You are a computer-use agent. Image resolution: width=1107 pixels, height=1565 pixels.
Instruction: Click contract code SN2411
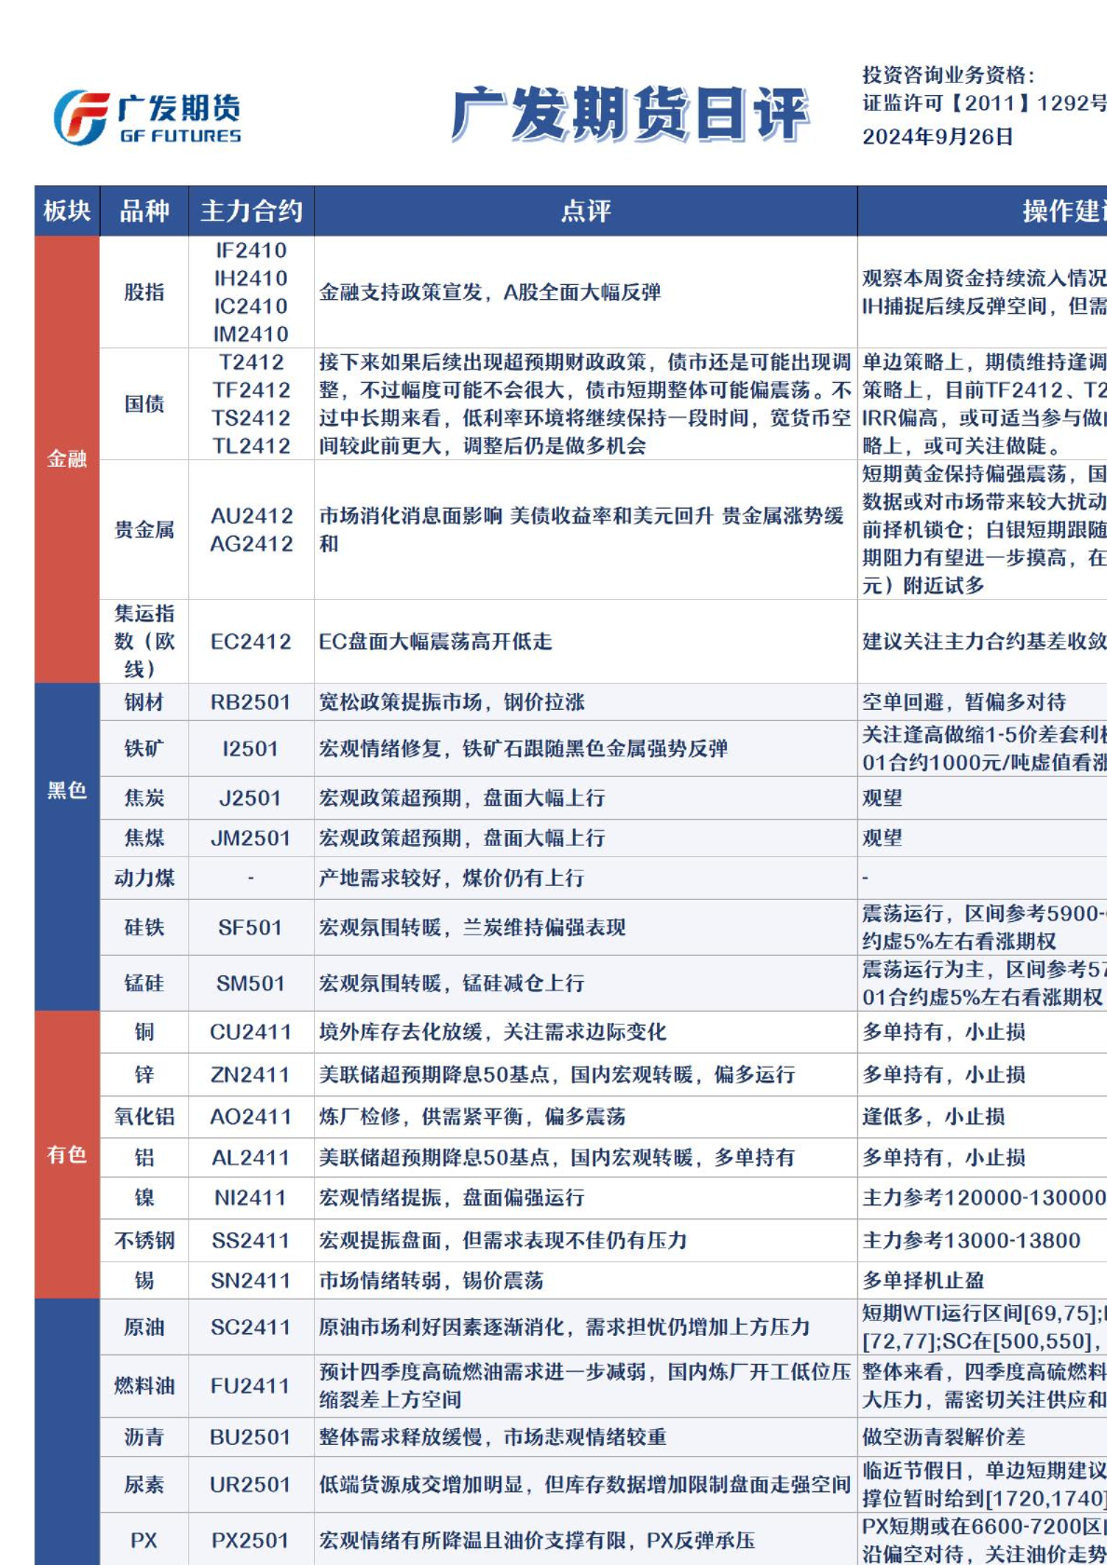[x=251, y=1281]
